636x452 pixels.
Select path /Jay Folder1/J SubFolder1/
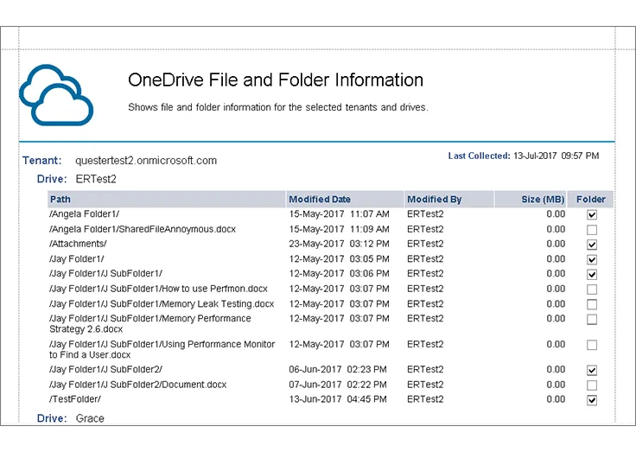pyautogui.click(x=105, y=273)
